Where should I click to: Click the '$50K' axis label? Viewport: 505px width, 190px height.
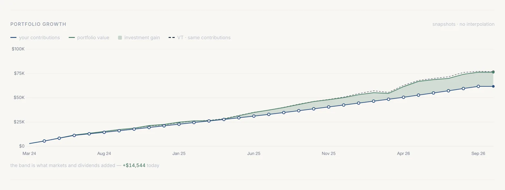click(19, 98)
